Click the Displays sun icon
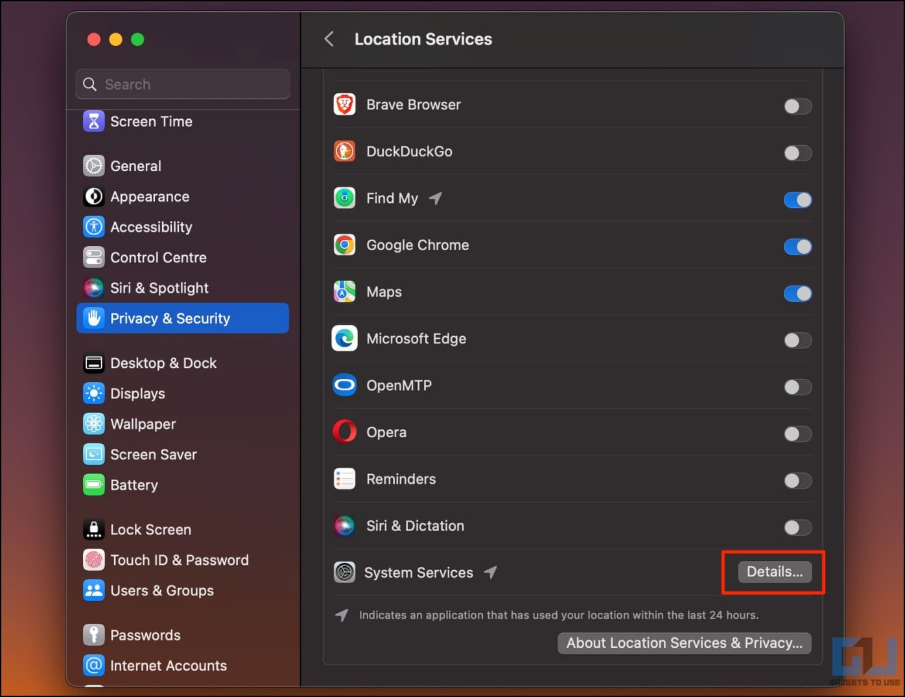Image resolution: width=905 pixels, height=697 pixels. coord(94,393)
